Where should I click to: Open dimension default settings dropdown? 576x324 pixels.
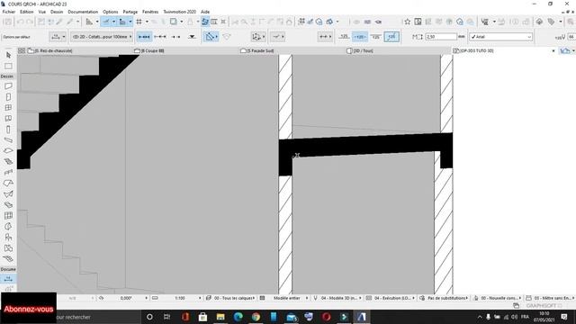pyautogui.click(x=58, y=37)
